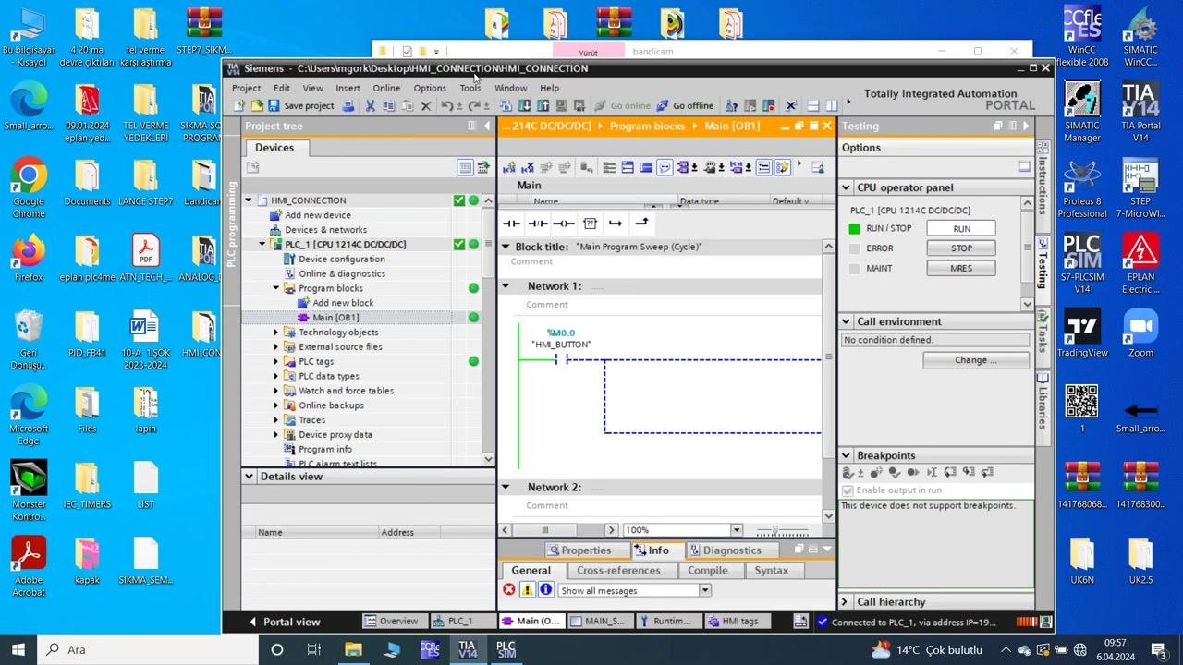
Task: Insert an empty box instruction
Action: point(590,224)
